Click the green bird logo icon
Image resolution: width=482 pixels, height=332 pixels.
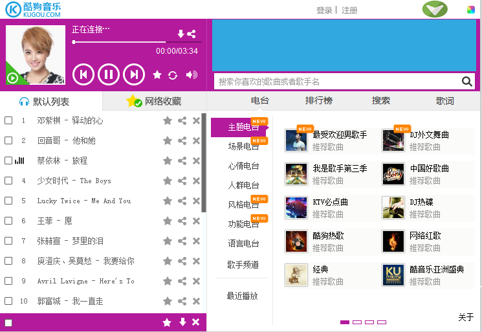[435, 9]
